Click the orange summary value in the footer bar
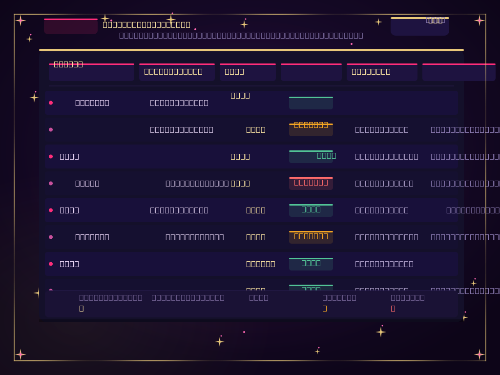Image resolution: width=500 pixels, height=375 pixels. click(x=325, y=309)
